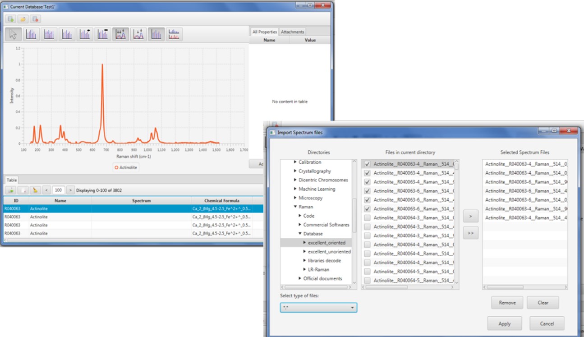Check the last Actinolite R040064-4 file checkbox
The width and height of the screenshot is (584, 337).
click(367, 263)
